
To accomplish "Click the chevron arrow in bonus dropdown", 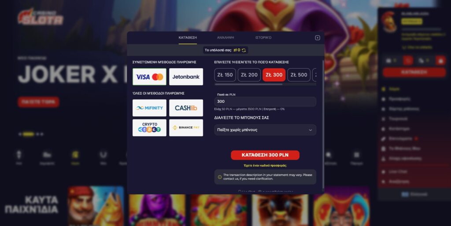I will 311,130.
